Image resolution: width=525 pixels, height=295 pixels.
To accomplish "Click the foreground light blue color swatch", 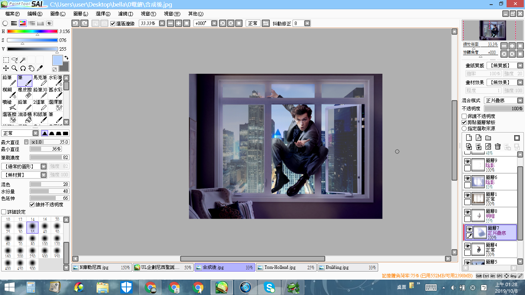I will [57, 60].
